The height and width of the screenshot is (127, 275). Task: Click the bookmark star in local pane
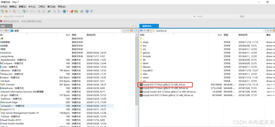[x=125, y=31]
